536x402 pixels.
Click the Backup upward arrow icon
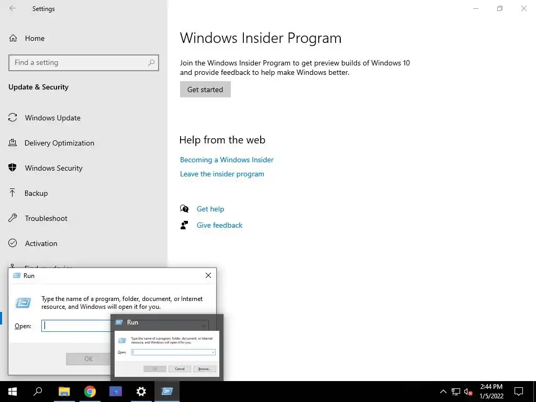13,193
